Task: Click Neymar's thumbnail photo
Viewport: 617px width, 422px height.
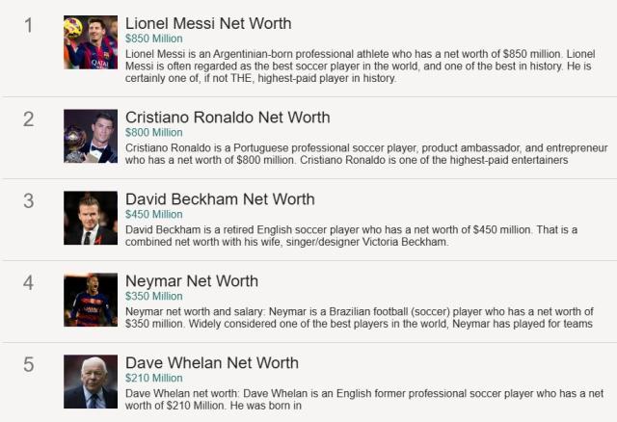Action: (91, 300)
